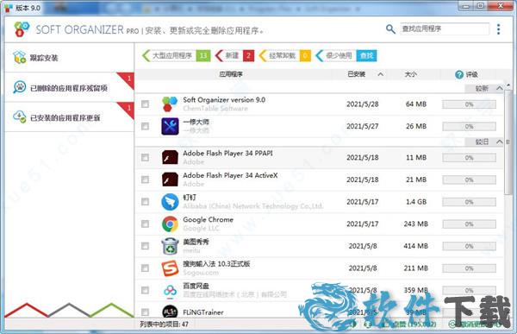Screen dimensions: 517x334
Task: Click the blue question mark rating icon
Action: coord(459,74)
